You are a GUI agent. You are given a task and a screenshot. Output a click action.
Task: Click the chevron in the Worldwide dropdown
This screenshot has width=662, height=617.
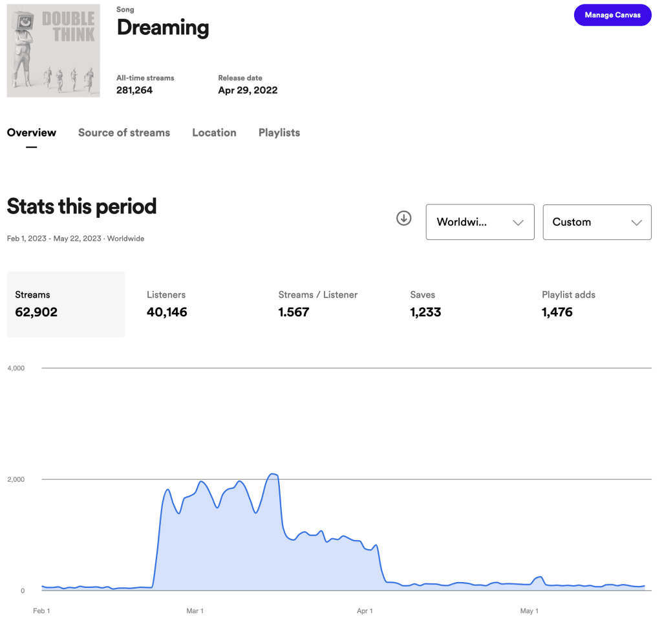pos(518,222)
